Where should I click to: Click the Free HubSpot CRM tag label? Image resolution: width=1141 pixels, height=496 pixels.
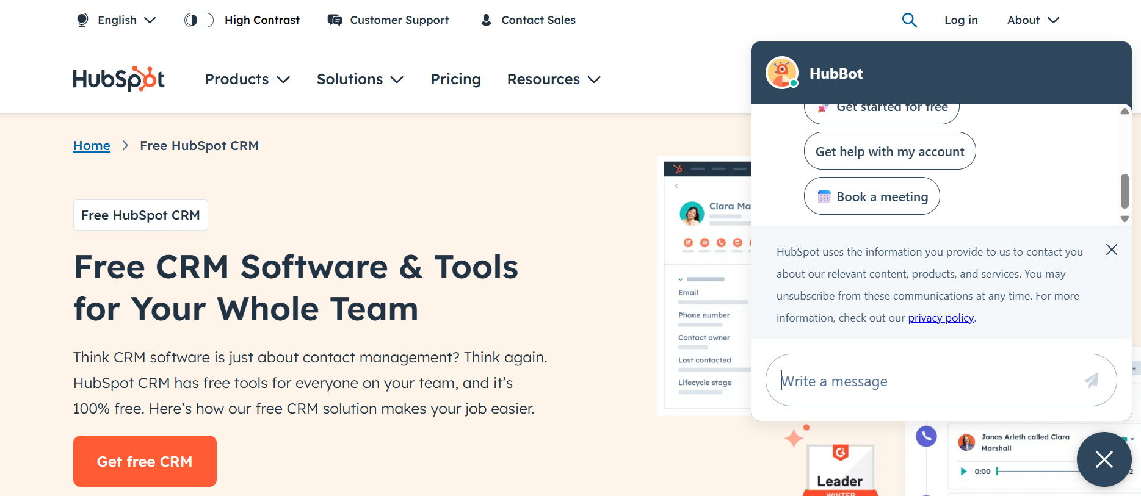(140, 215)
